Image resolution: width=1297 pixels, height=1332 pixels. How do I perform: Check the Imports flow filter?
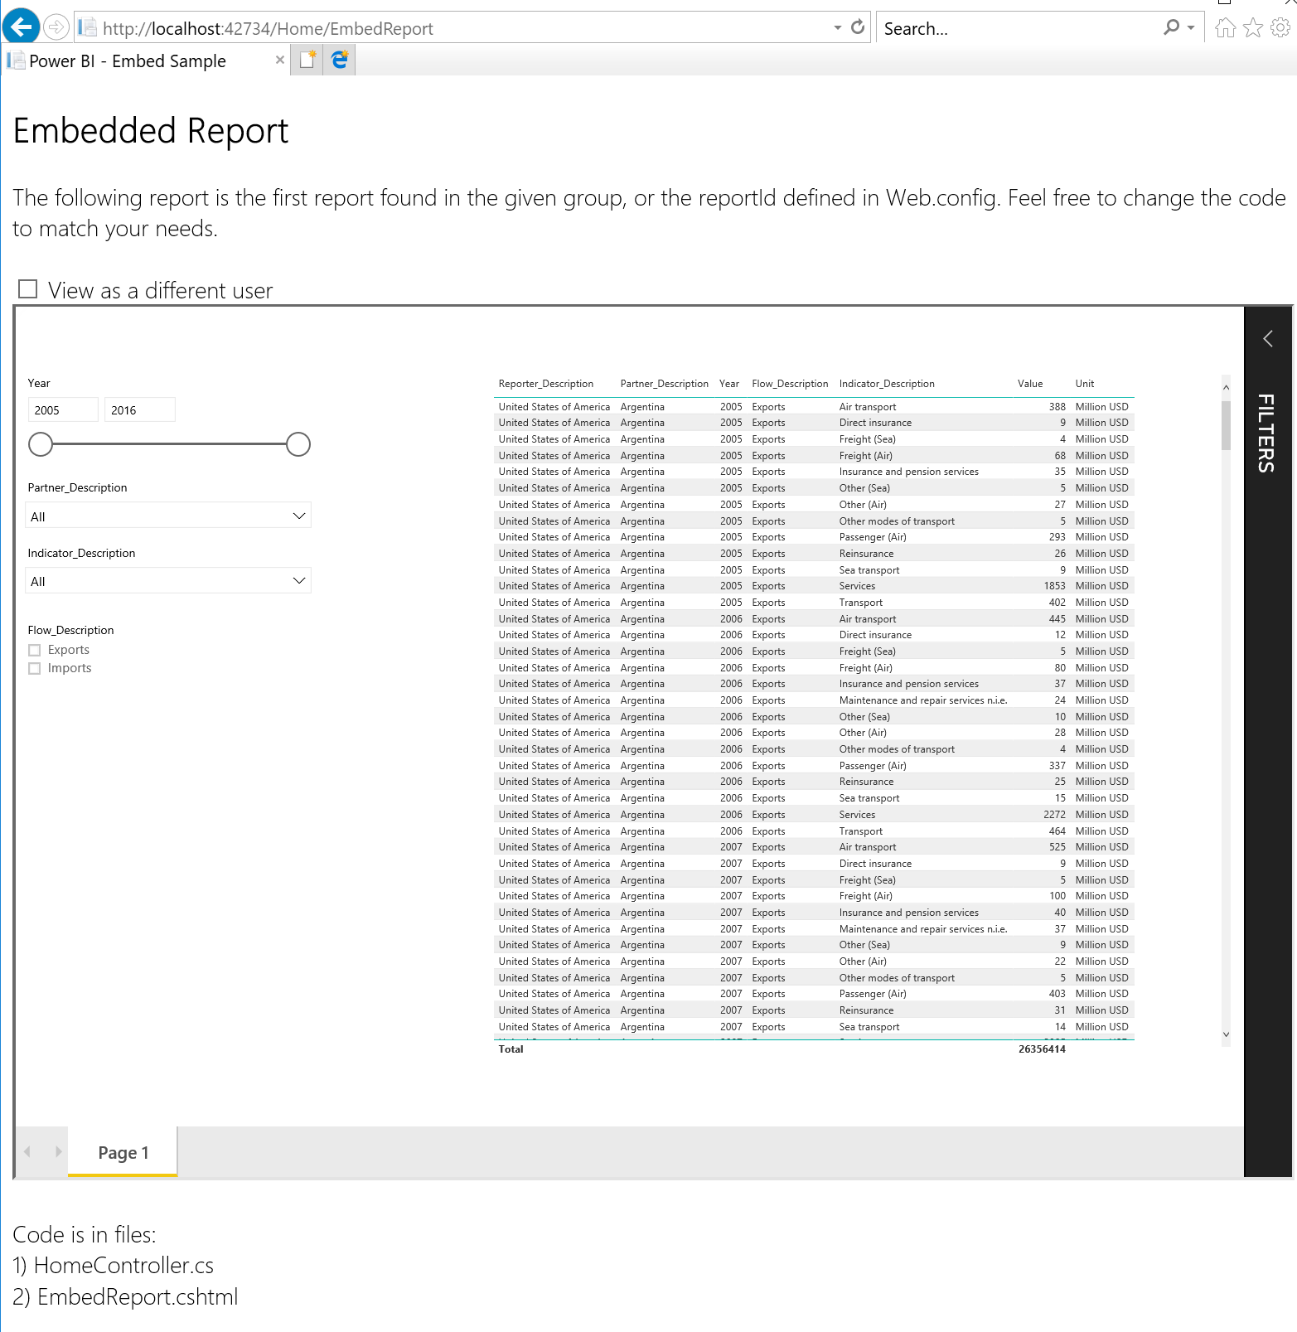pyautogui.click(x=35, y=669)
